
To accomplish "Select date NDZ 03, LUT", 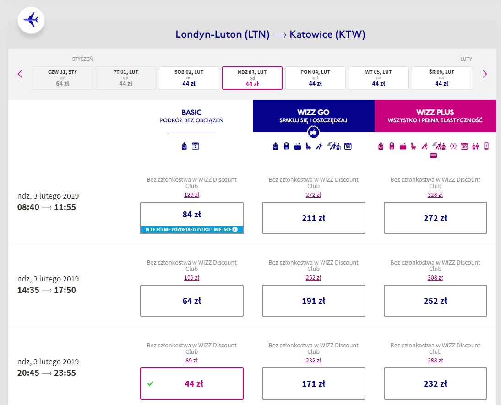I will point(252,78).
